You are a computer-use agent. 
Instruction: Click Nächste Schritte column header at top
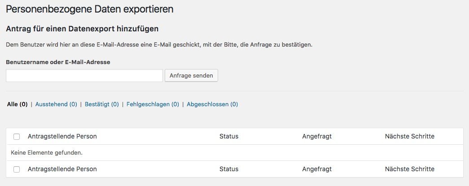point(409,136)
